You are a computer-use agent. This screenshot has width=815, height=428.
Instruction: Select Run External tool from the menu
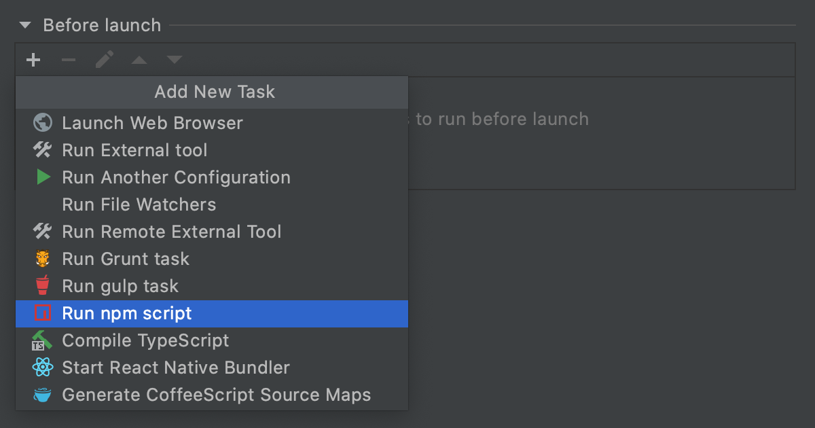(x=134, y=150)
